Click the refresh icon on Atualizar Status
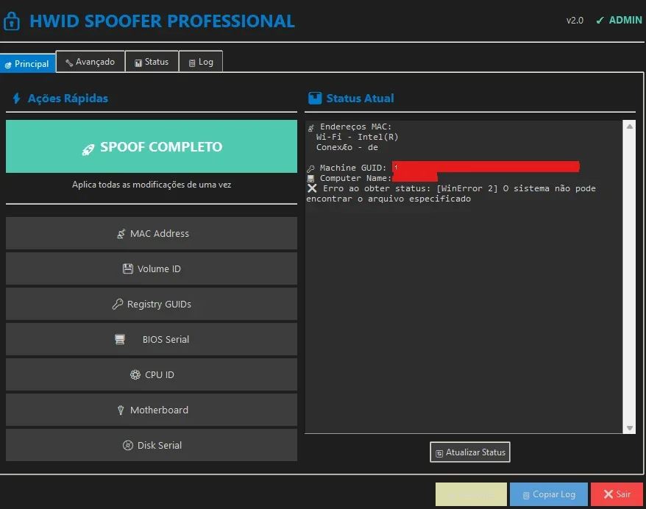 tap(439, 453)
